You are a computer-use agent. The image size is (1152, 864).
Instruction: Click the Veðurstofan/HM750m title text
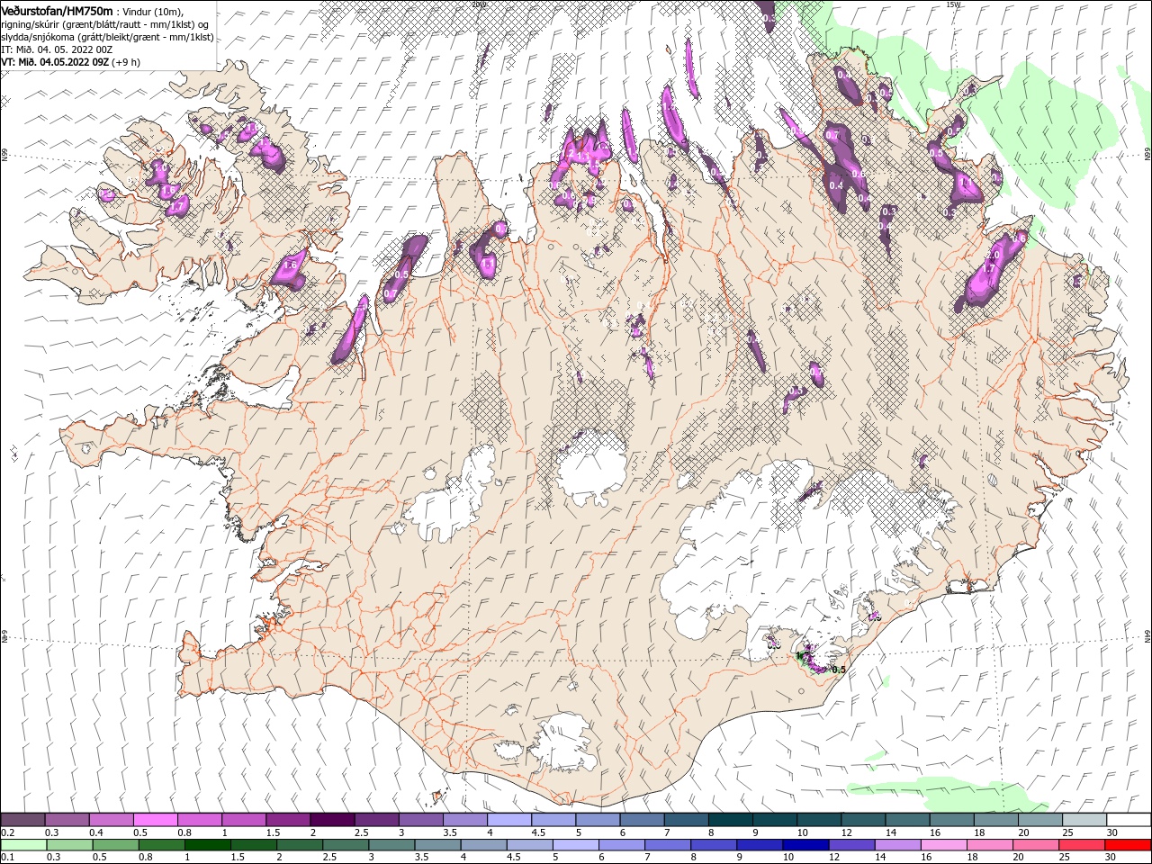pyautogui.click(x=57, y=10)
